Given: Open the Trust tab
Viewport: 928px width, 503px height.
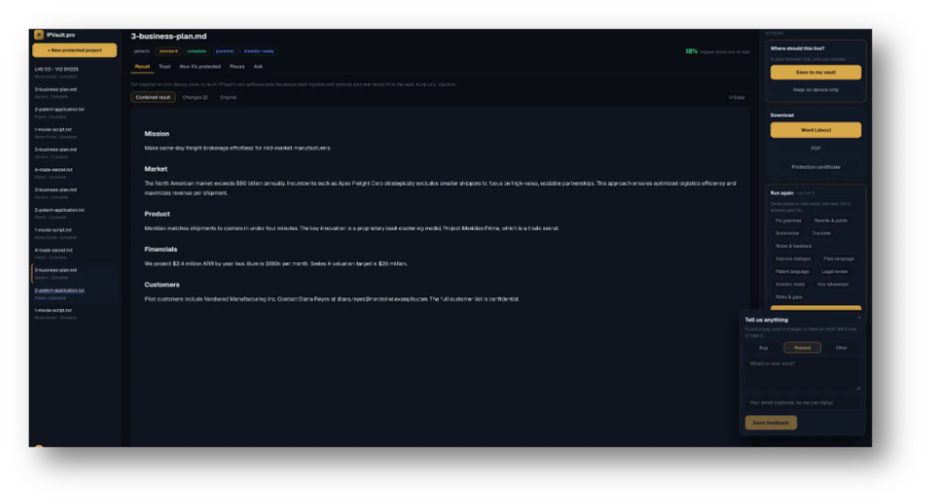Looking at the screenshot, I should coord(165,67).
